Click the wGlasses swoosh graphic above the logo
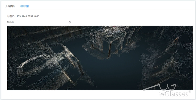This screenshot has width=196, height=100. click(x=159, y=87)
